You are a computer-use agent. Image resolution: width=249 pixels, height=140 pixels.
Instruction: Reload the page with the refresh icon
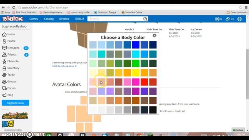tap(14, 7)
